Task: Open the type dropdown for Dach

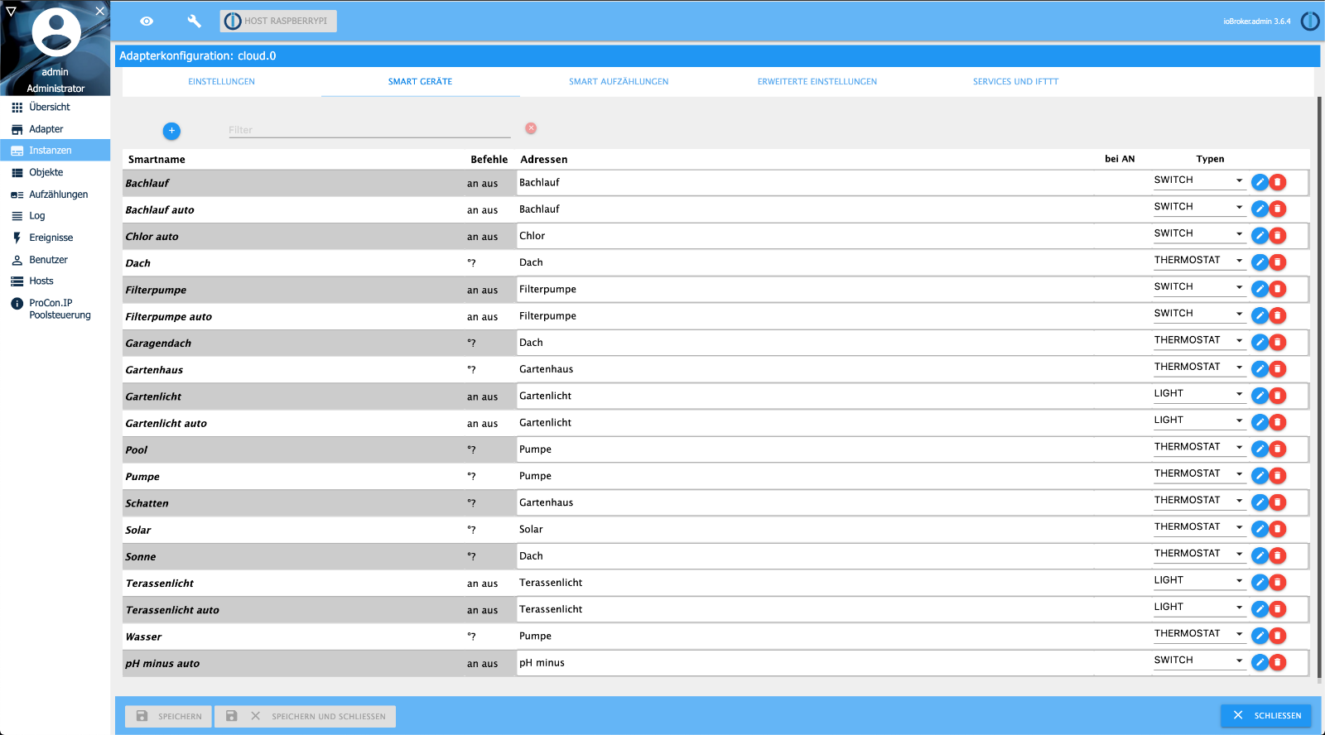Action: click(1199, 261)
